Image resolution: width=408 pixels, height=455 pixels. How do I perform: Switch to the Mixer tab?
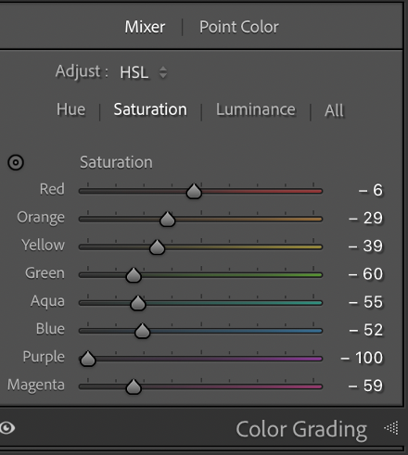click(145, 27)
